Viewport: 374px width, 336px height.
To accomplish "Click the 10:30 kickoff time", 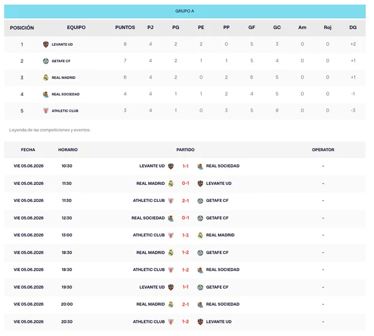I will click(x=67, y=166).
